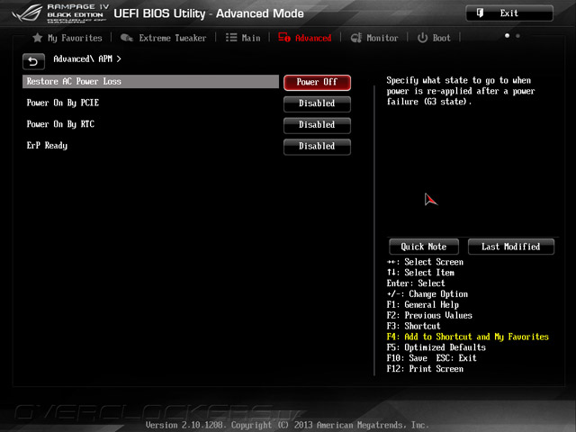Select the ErP Ready label
576x432 pixels.
(47, 146)
